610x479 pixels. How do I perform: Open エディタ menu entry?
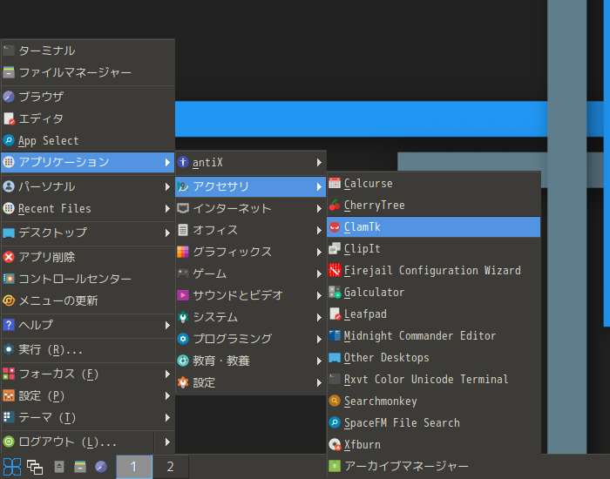point(88,118)
